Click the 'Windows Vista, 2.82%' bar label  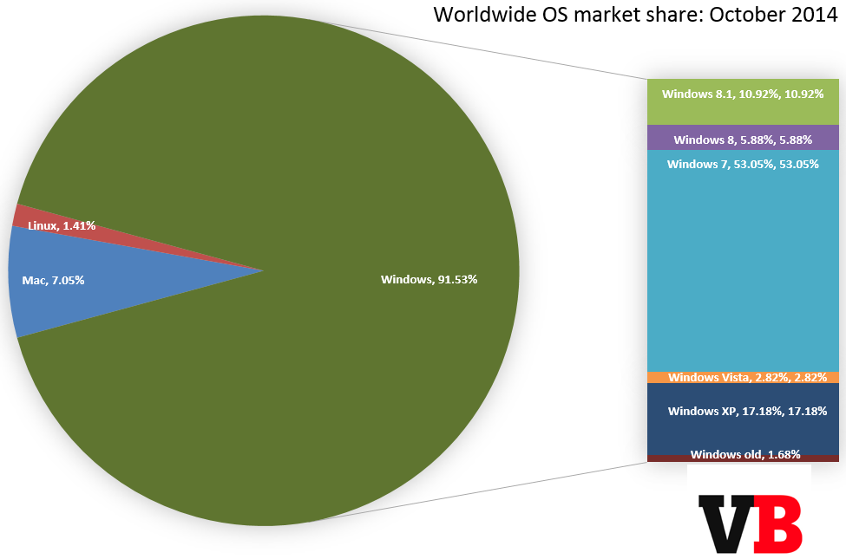[x=747, y=377]
